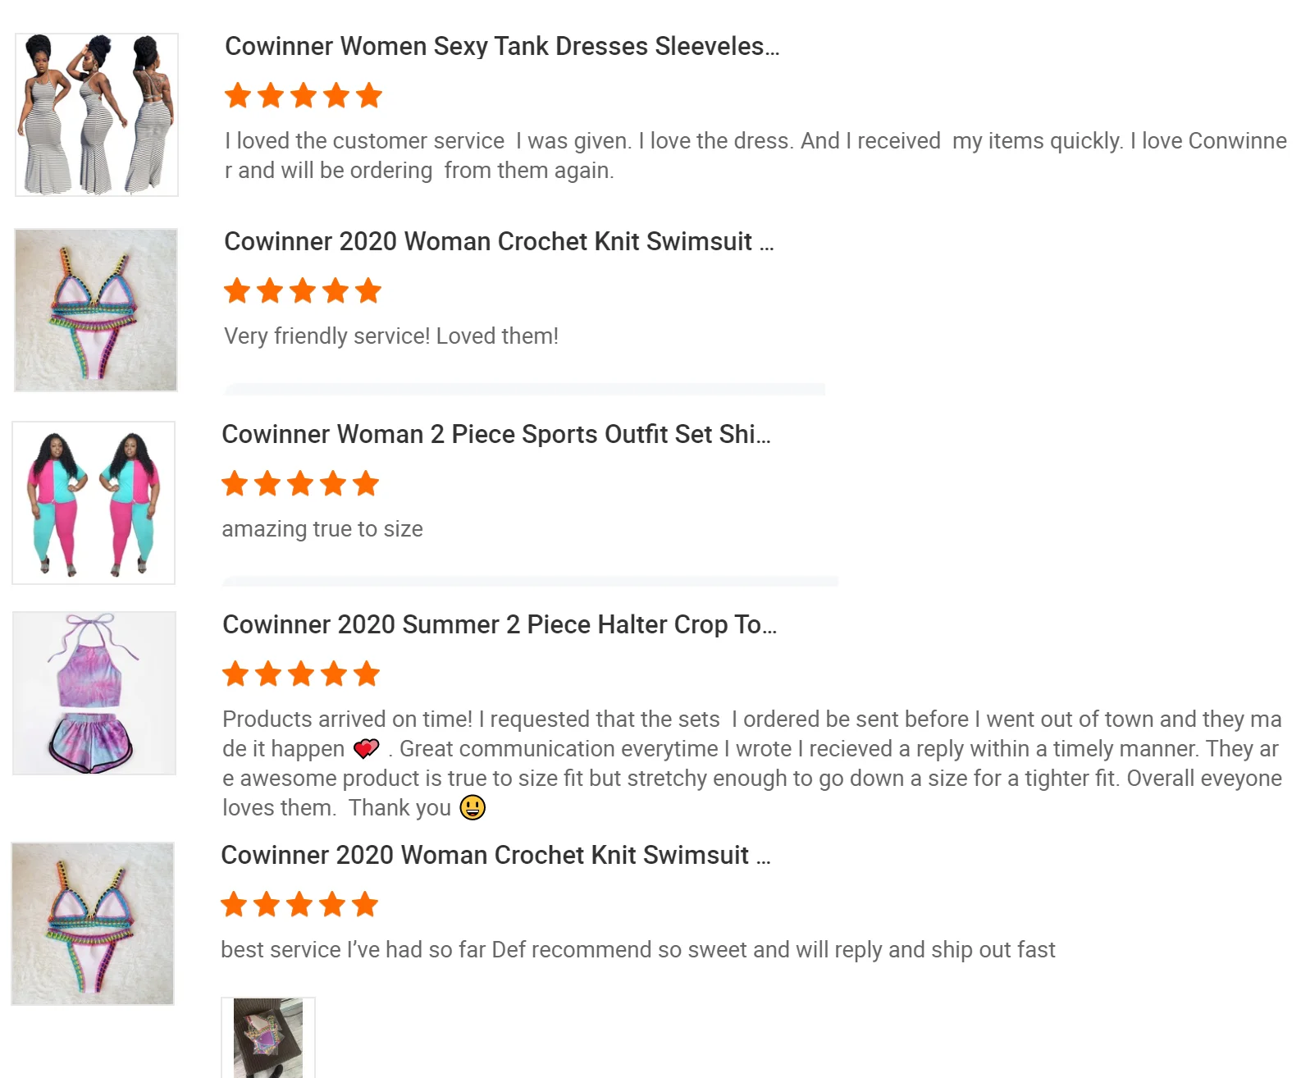
Task: Click the red heart emoji in the halter review
Action: click(x=366, y=749)
